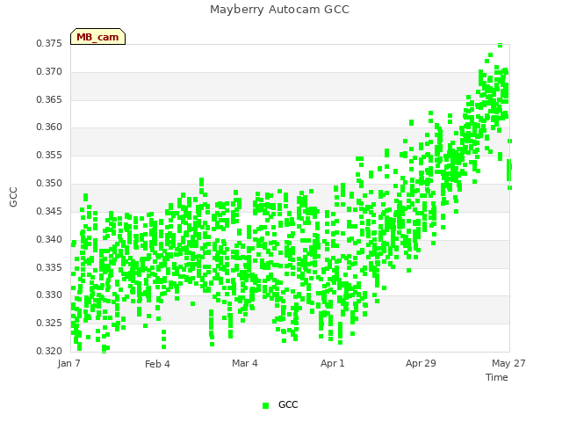Click the 0.320 y-axis tick label
The width and height of the screenshot is (562, 422).
(49, 351)
